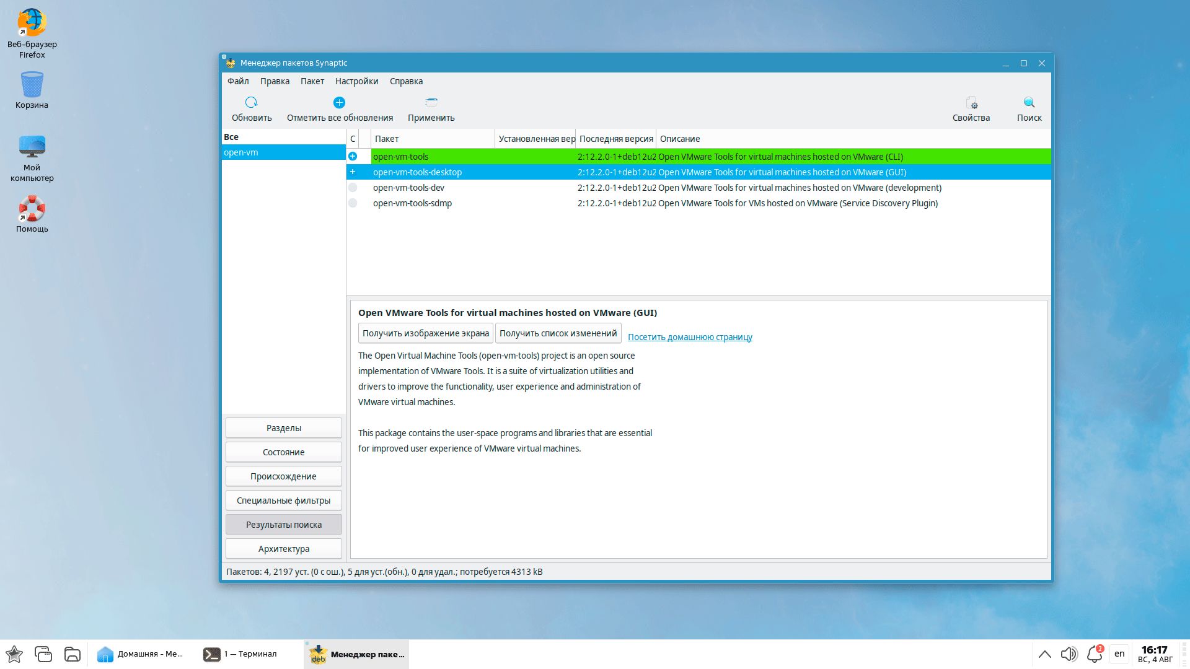
Task: Click the Apply (Применить) toolbar icon
Action: tap(431, 103)
